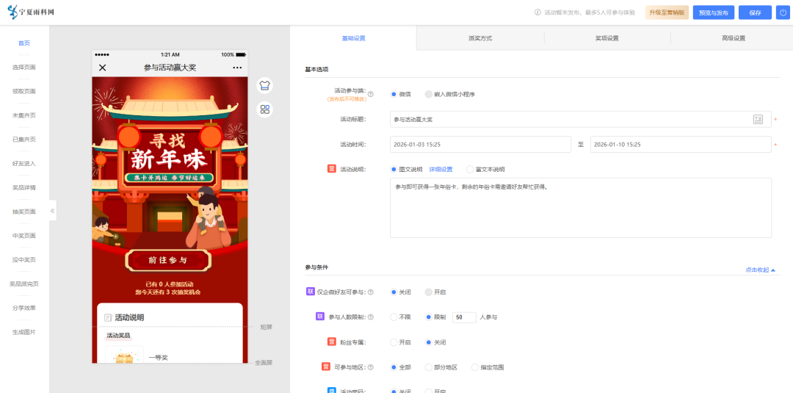Open 奖品派完页 in left sidebar

click(x=24, y=284)
